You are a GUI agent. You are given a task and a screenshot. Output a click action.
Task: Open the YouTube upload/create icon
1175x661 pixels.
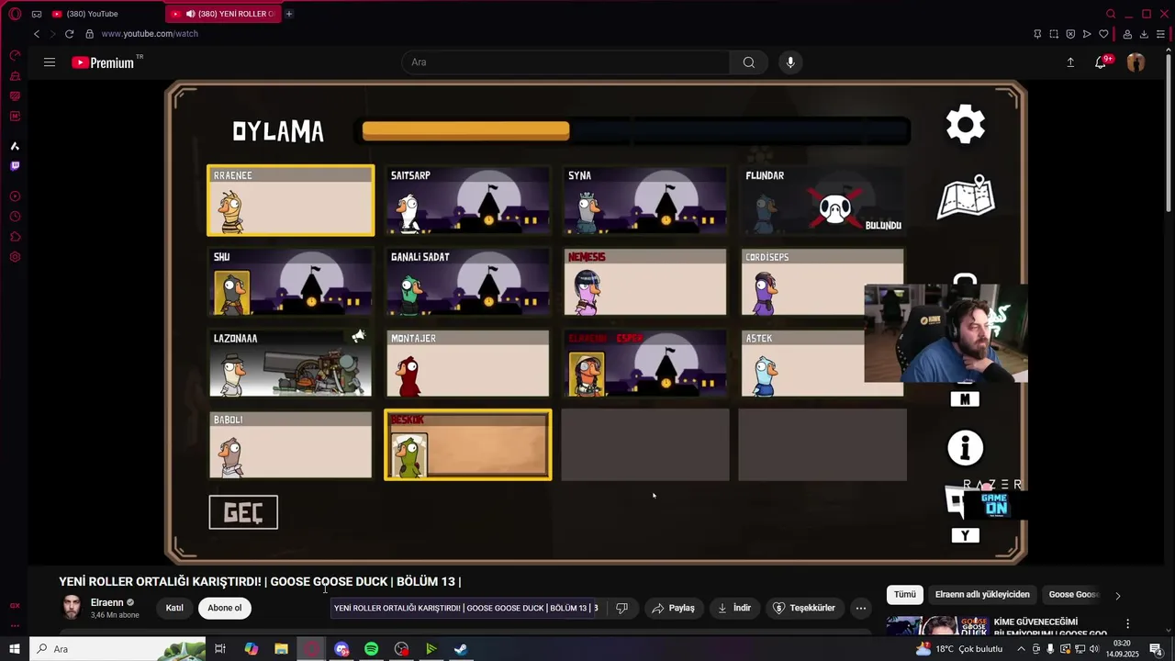(x=1070, y=62)
